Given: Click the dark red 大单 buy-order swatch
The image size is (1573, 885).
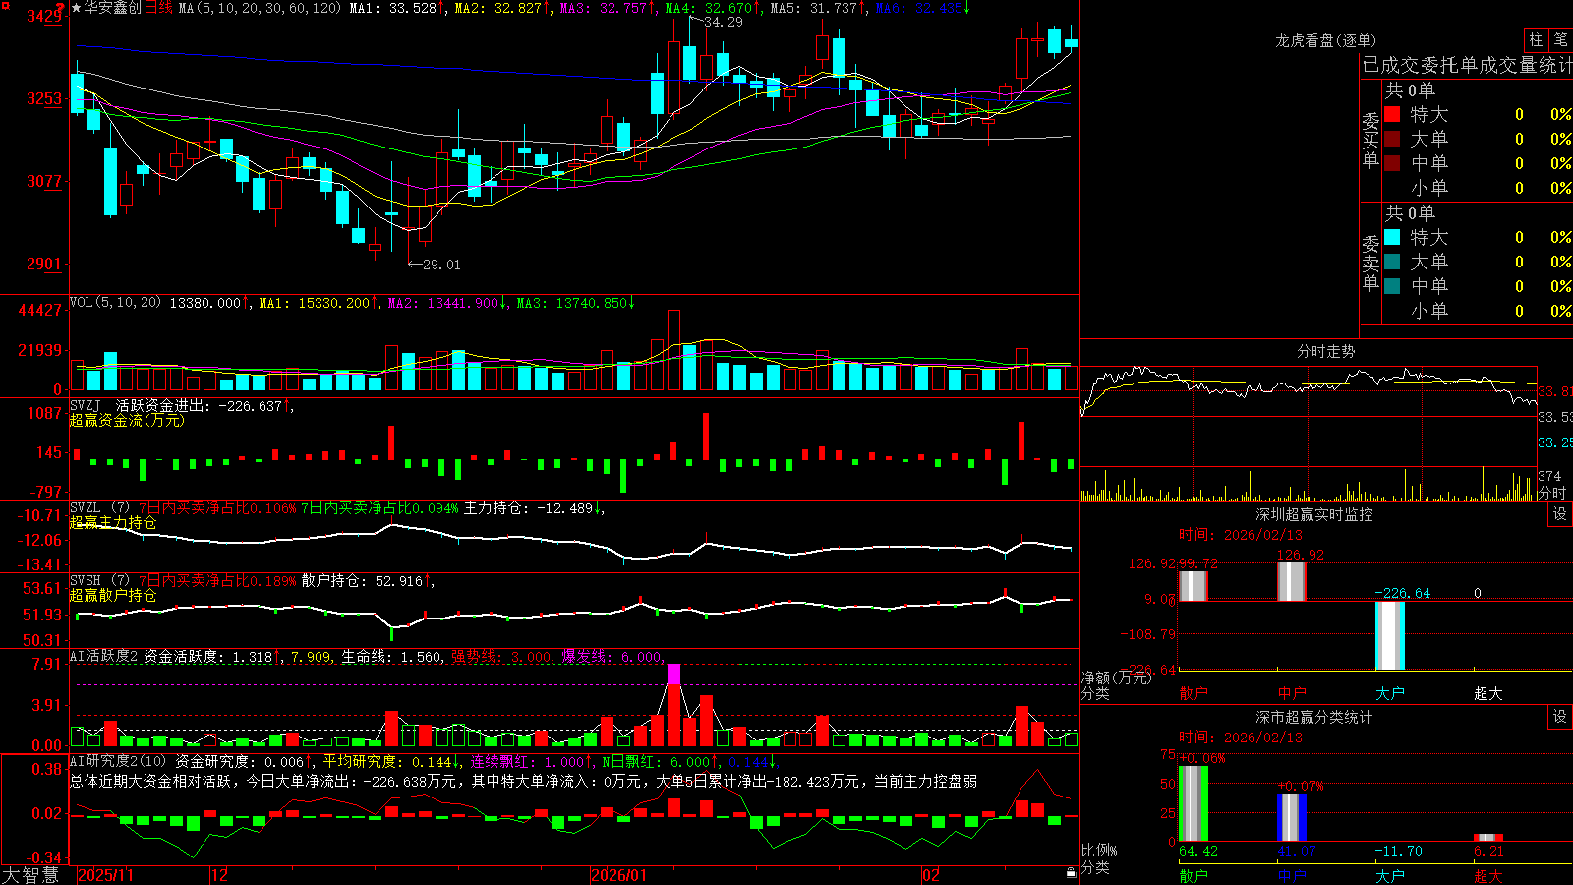Looking at the screenshot, I should (1392, 139).
